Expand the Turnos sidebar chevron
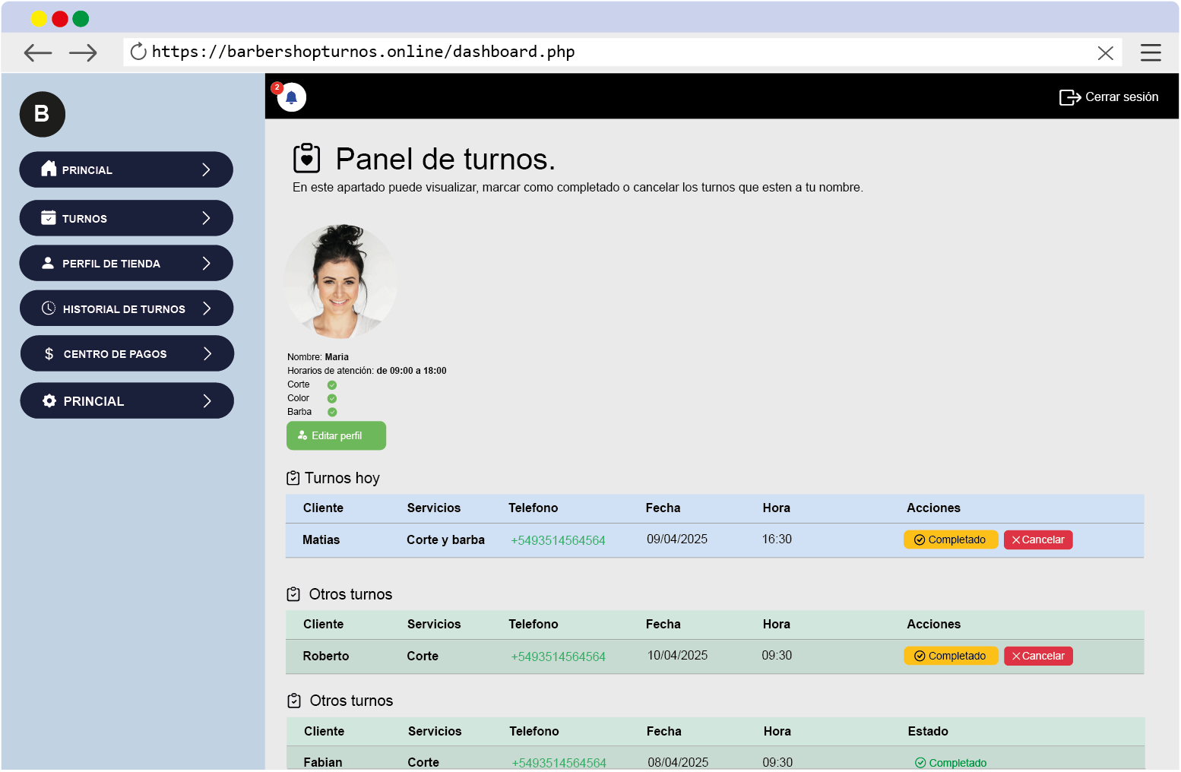This screenshot has height=772, width=1181. tap(206, 219)
